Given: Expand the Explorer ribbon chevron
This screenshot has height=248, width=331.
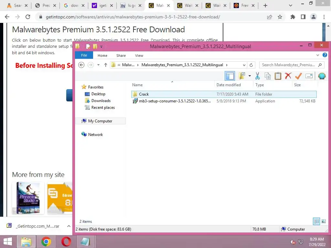Looking at the screenshot, I should tap(317, 55).
